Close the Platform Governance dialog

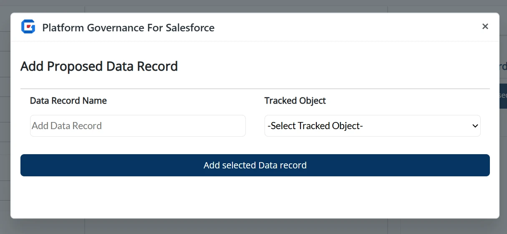point(485,26)
